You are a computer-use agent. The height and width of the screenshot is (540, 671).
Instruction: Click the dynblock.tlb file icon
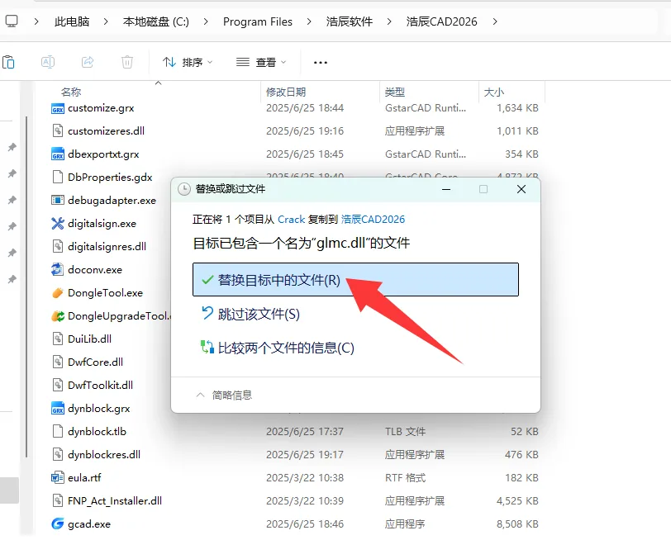click(57, 431)
